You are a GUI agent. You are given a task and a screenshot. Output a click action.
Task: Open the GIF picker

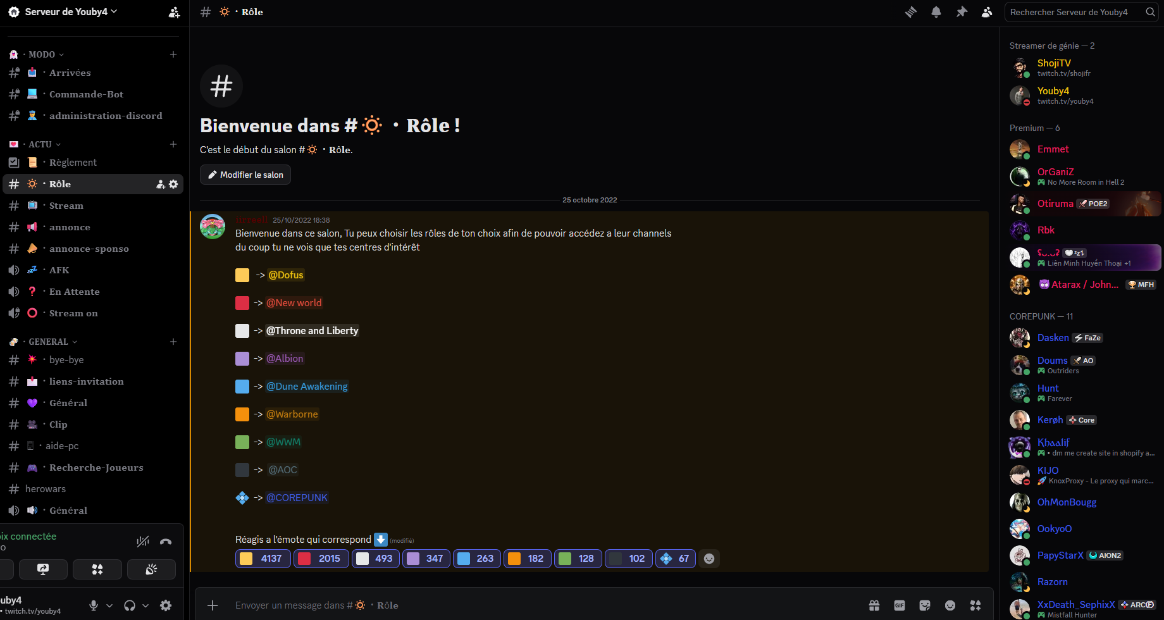[900, 605]
